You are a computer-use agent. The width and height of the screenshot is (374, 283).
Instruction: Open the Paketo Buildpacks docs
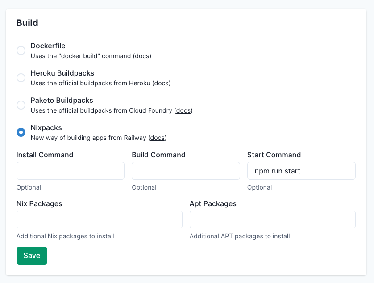click(183, 110)
